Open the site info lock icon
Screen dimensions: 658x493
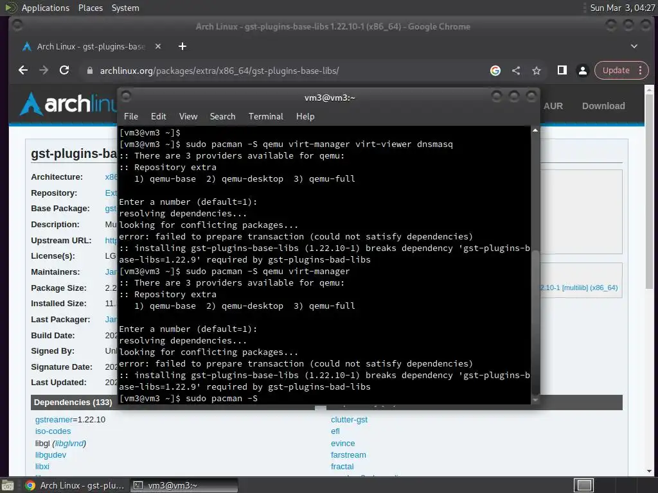(89, 71)
